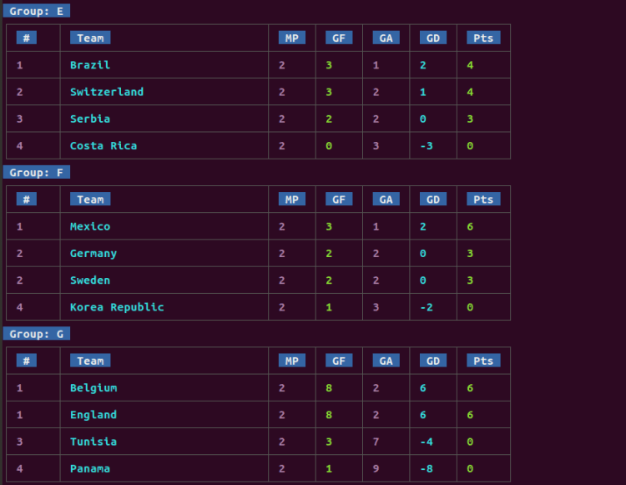Click the Panama team name
This screenshot has width=626, height=485.
pos(90,468)
